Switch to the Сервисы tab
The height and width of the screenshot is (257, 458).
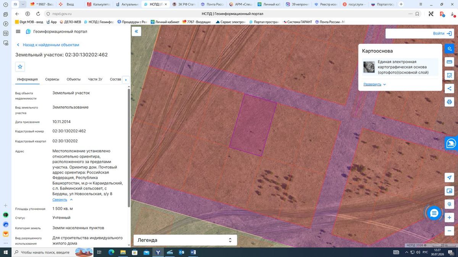point(52,79)
